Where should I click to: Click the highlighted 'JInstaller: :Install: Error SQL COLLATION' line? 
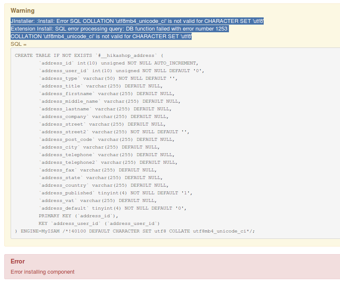click(x=137, y=21)
